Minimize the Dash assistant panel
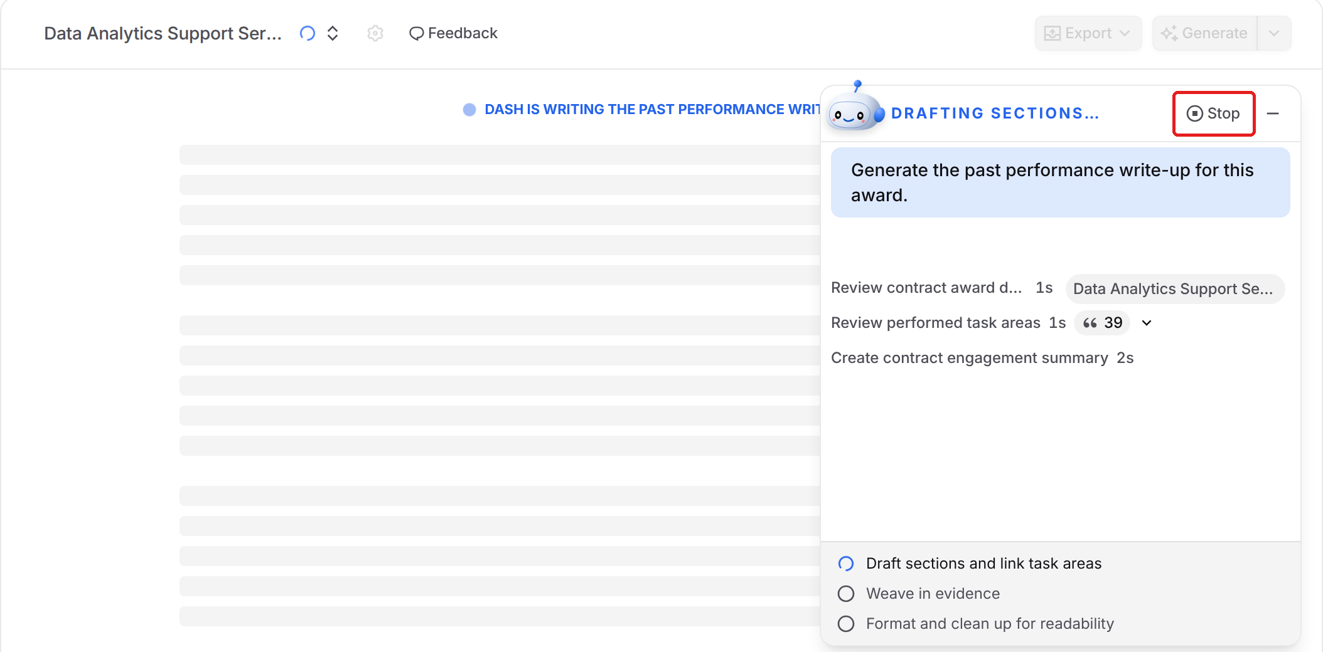This screenshot has height=652, width=1323. (x=1273, y=113)
